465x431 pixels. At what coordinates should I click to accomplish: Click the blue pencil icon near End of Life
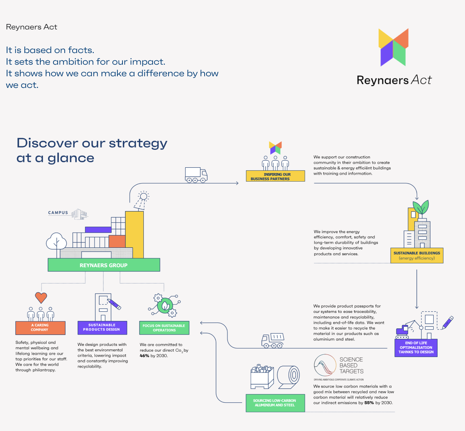pyautogui.click(x=448, y=323)
